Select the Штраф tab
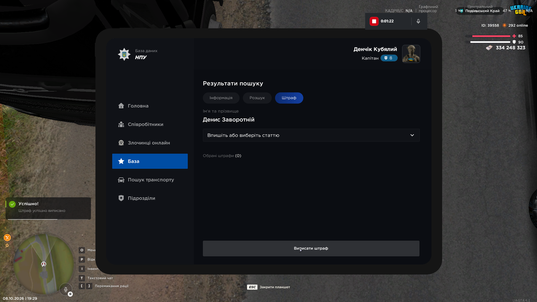 [289, 98]
